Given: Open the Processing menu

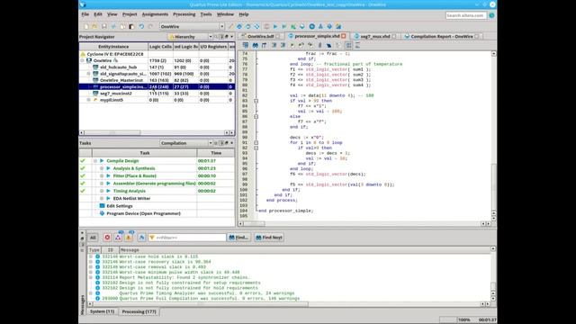Looking at the screenshot, I should [184, 14].
